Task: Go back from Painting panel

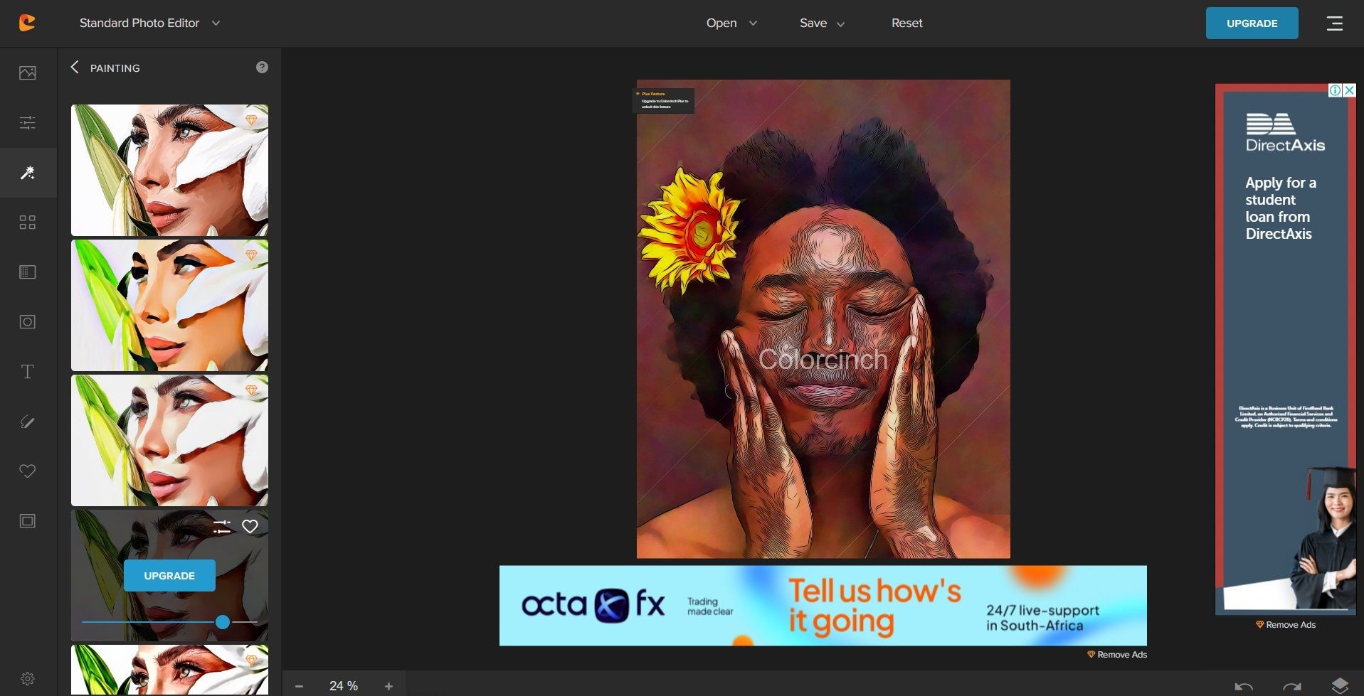Action: pos(75,67)
